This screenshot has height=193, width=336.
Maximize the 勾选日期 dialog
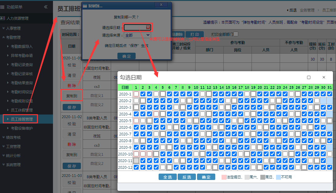[x=308, y=78]
